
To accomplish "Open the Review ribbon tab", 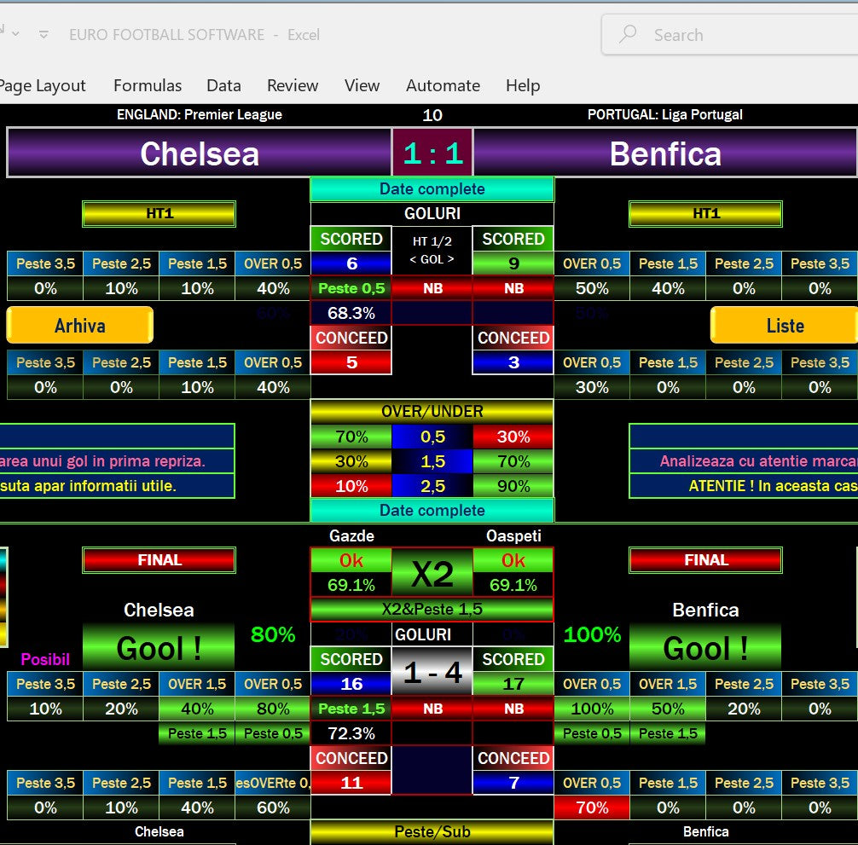I will [x=293, y=85].
